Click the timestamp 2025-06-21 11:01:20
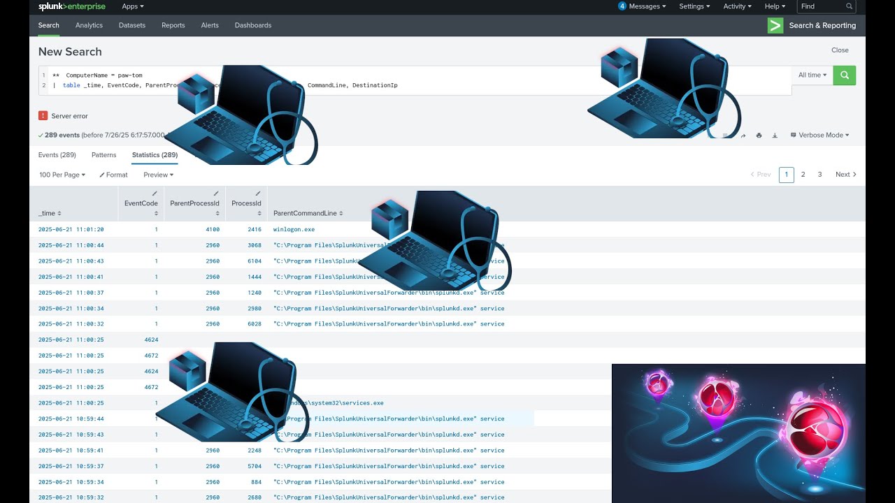Image resolution: width=895 pixels, height=503 pixels. (71, 229)
